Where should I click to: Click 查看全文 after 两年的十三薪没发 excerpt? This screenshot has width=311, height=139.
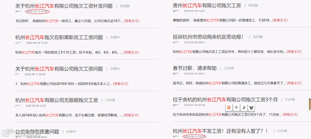pos(294,52)
